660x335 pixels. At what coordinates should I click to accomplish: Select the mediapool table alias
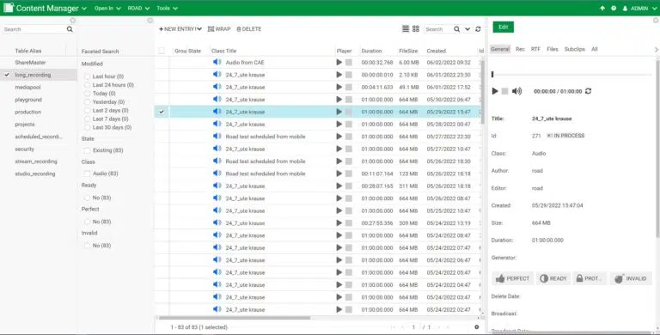27,87
